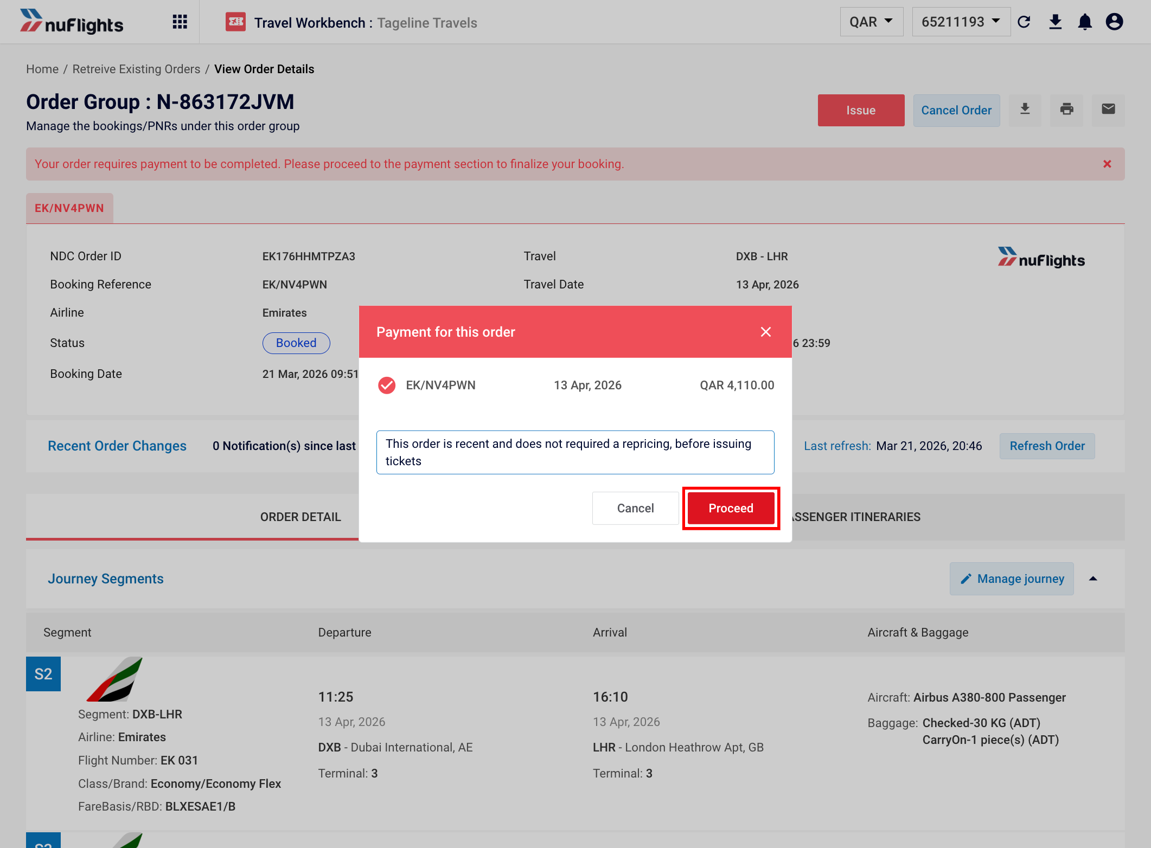Click the repricing notice message box

pyautogui.click(x=575, y=452)
